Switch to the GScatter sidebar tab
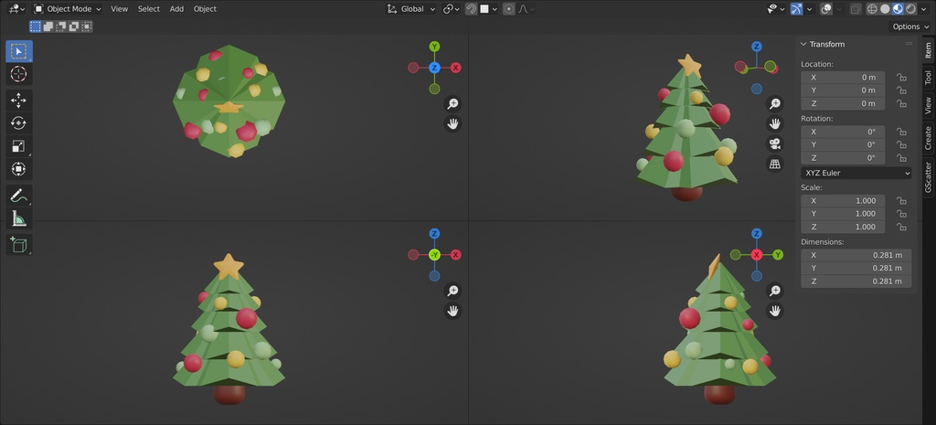The image size is (936, 425). coord(928,176)
